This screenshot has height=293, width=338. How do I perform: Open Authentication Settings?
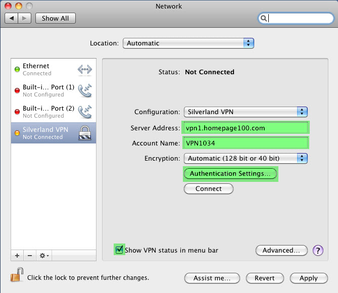[230, 174]
